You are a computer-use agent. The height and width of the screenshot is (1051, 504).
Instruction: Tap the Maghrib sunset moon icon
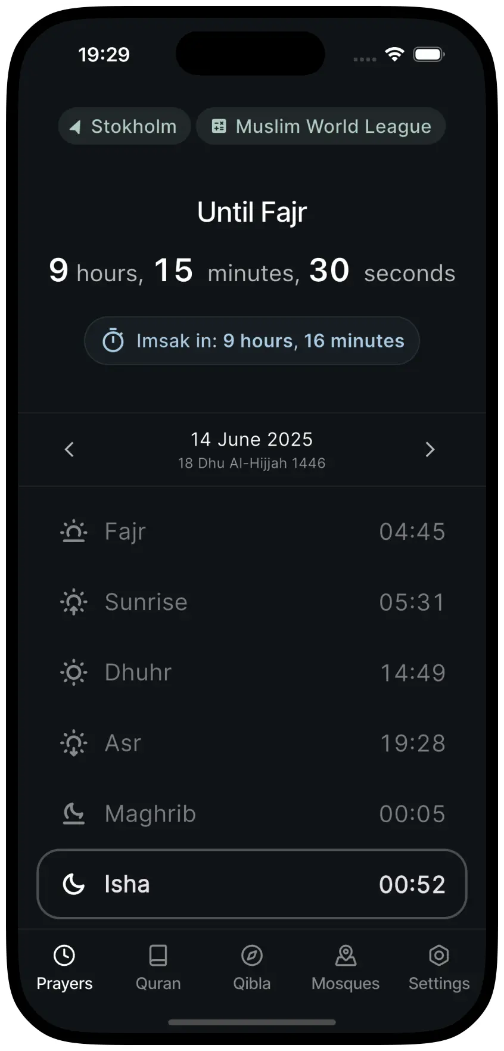coord(74,814)
